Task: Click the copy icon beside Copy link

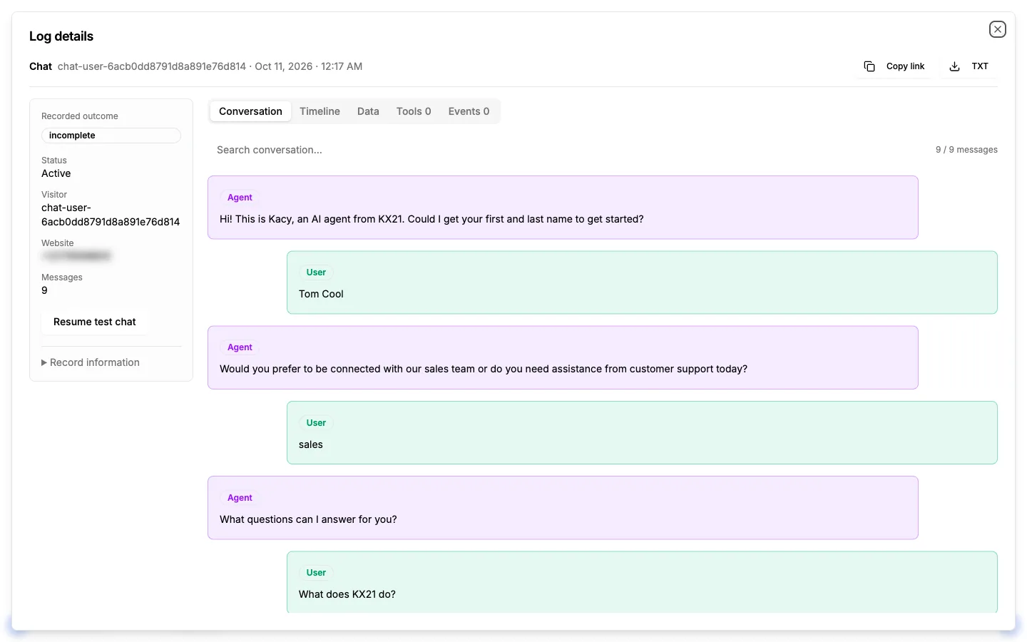Action: (869, 66)
